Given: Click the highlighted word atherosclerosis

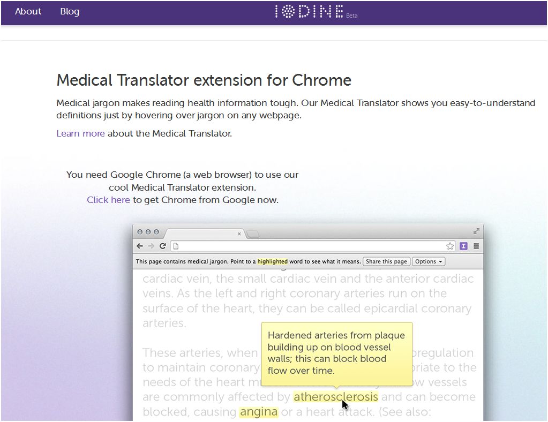Looking at the screenshot, I should click(x=335, y=397).
